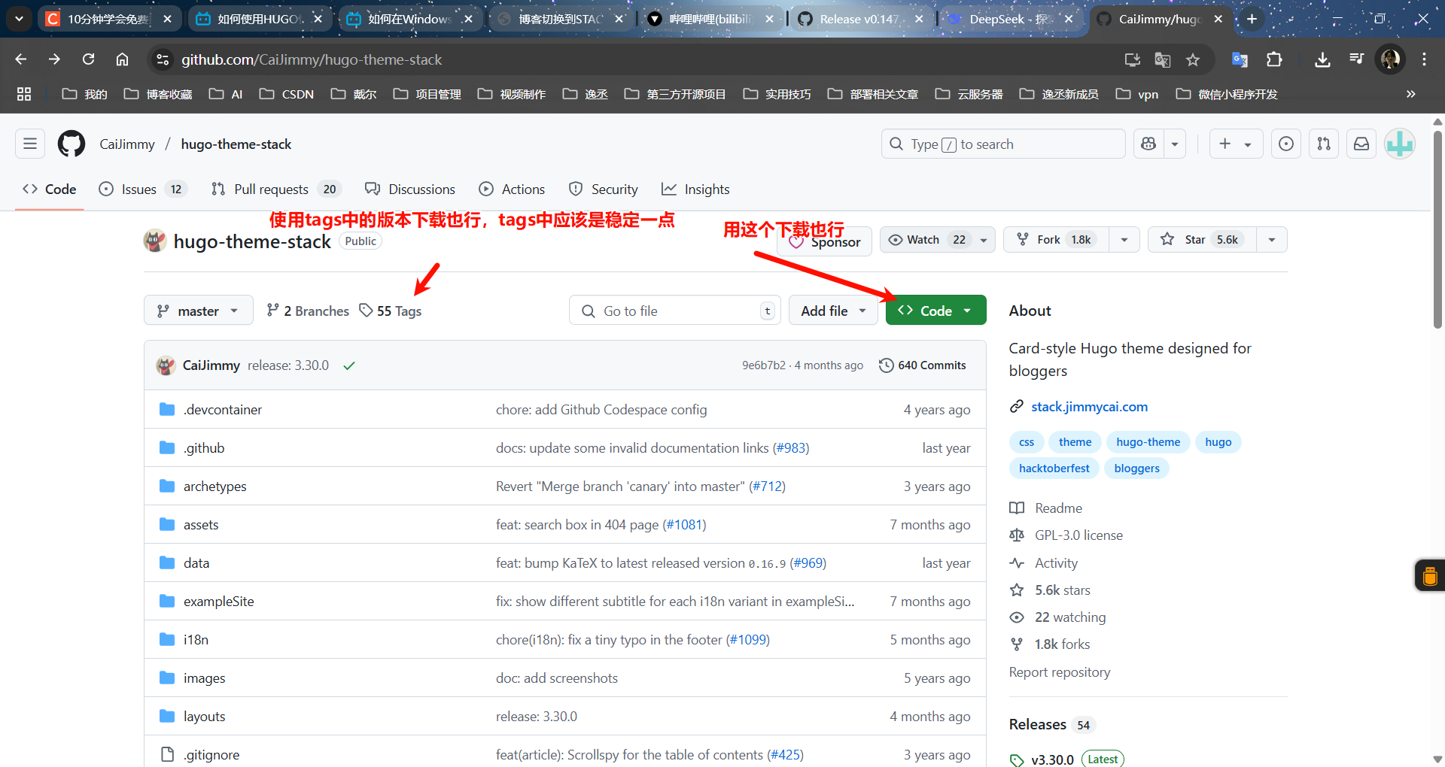
Task: Switch to the Code tab
Action: (x=50, y=189)
